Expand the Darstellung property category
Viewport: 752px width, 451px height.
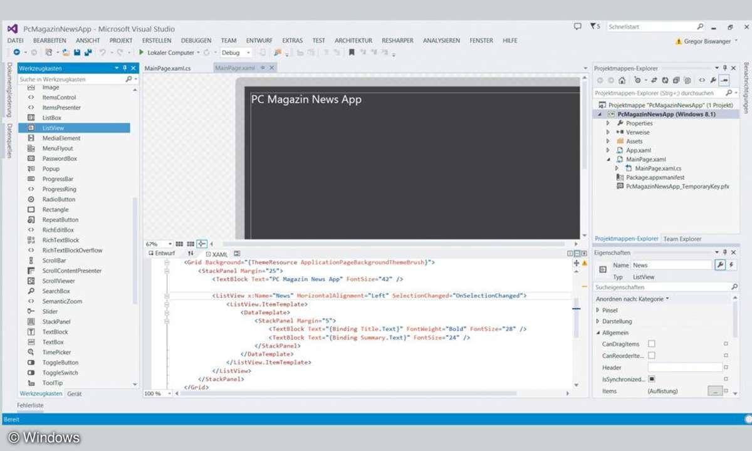598,321
